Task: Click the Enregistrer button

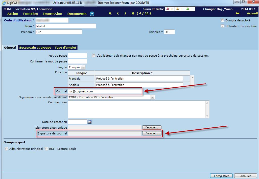Action: (x=221, y=176)
